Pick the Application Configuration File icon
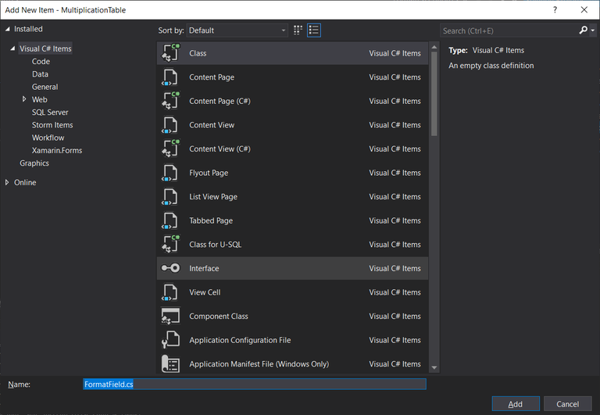 tap(170, 340)
